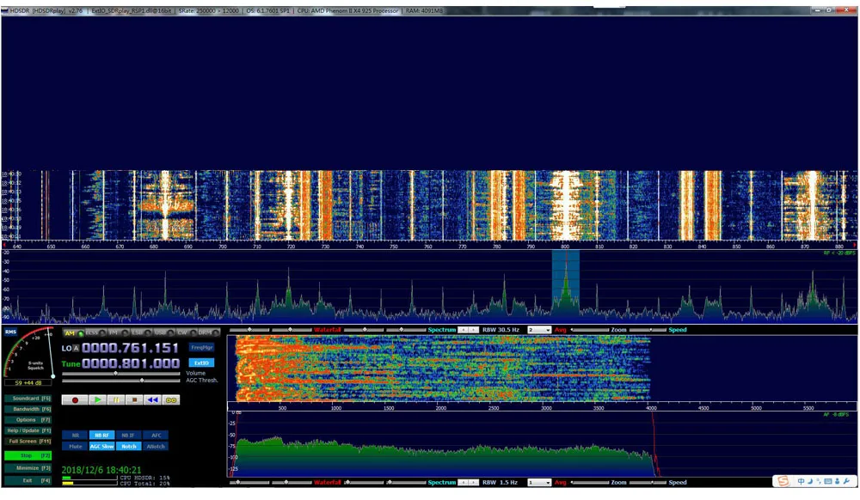860x500 pixels.
Task: Click the upper red Waterfall label
Action: [328, 330]
